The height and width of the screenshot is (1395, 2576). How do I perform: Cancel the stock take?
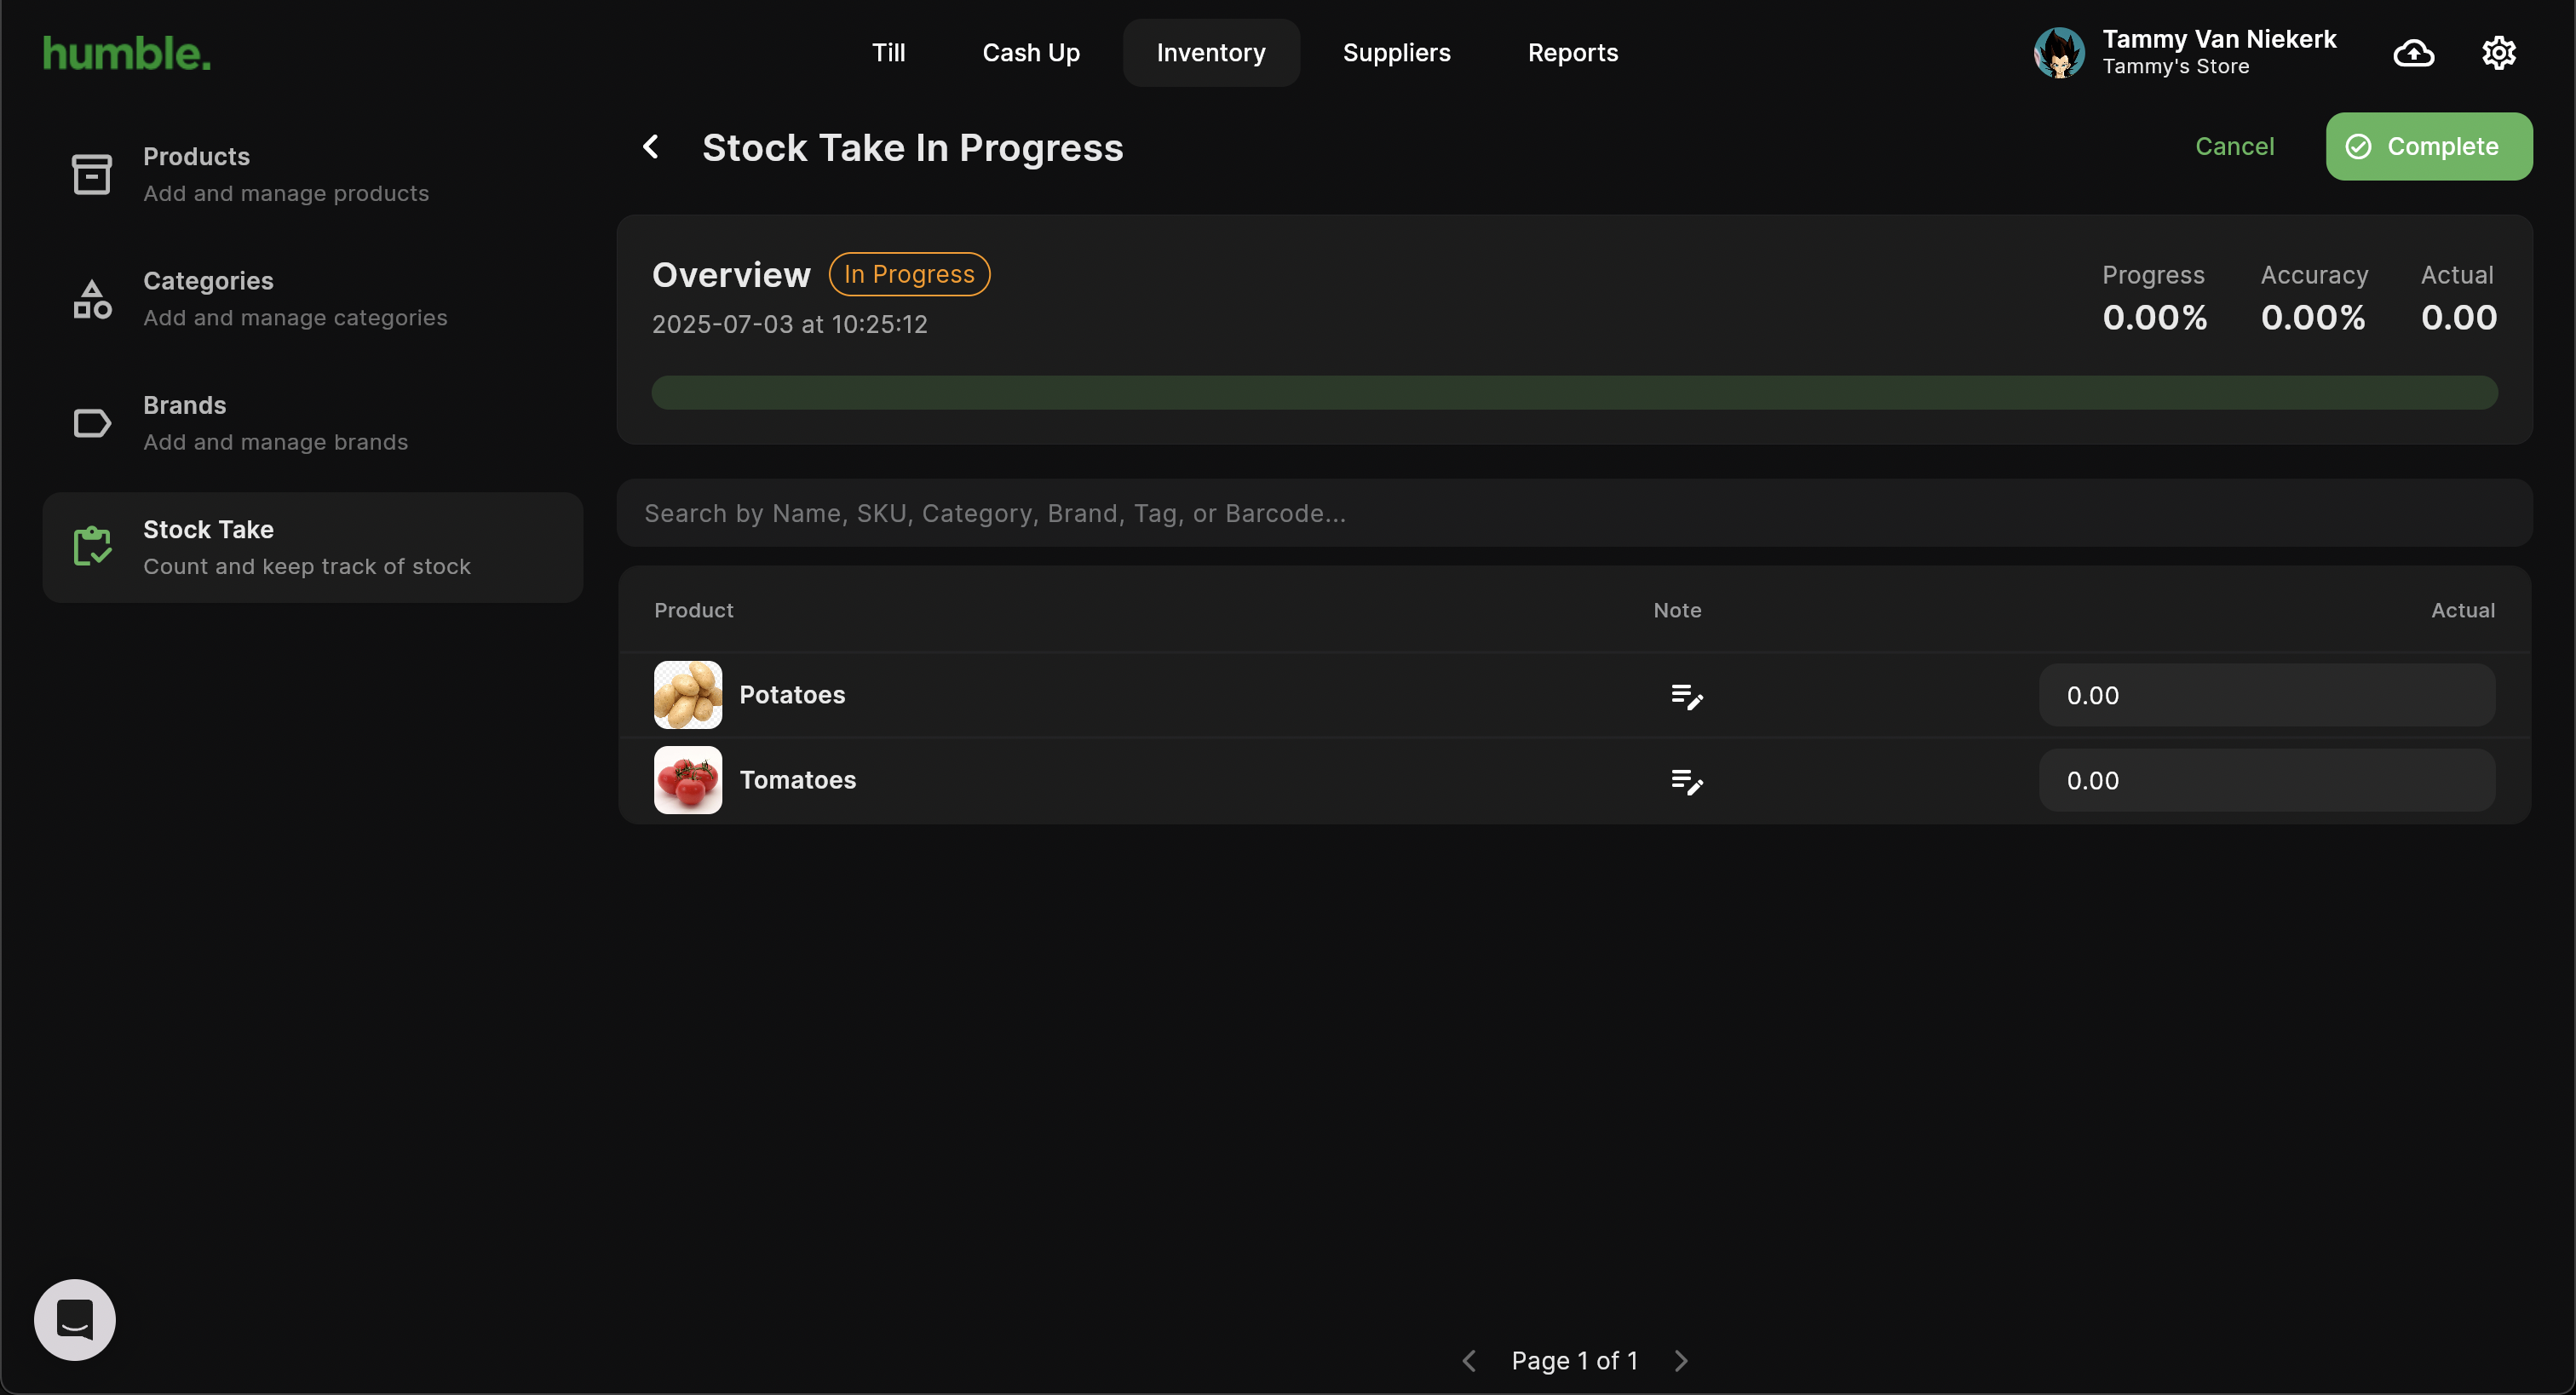click(x=2234, y=147)
